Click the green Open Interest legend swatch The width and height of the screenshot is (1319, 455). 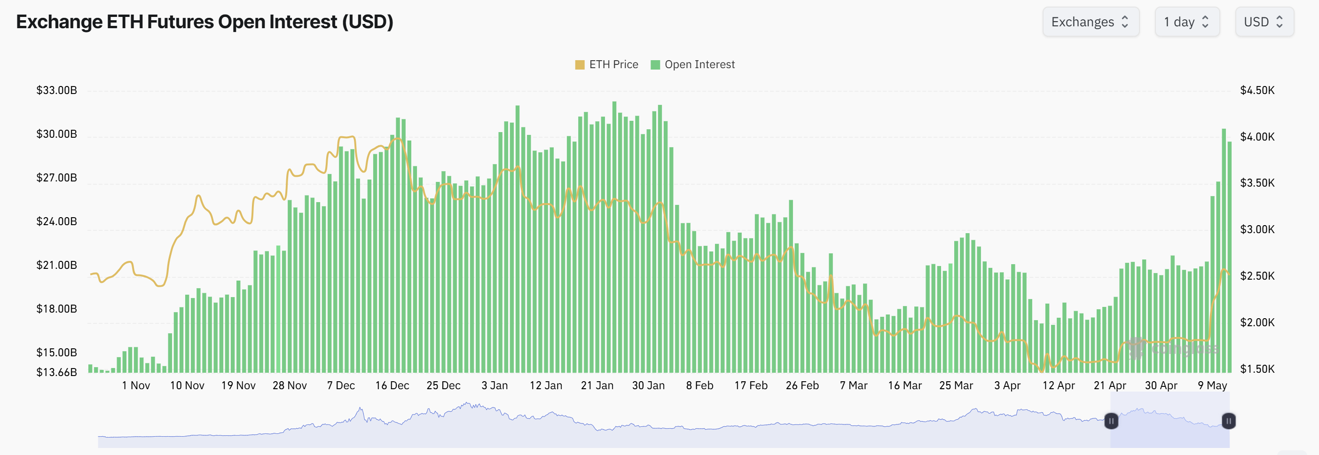pyautogui.click(x=655, y=64)
